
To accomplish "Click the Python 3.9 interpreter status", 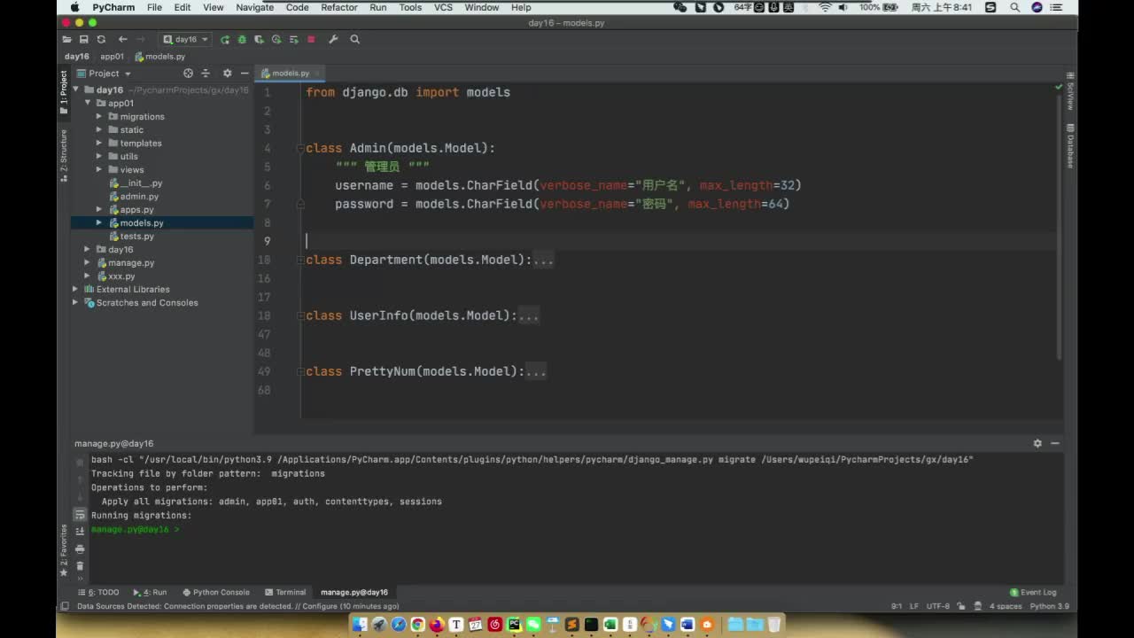I will 1049,606.
